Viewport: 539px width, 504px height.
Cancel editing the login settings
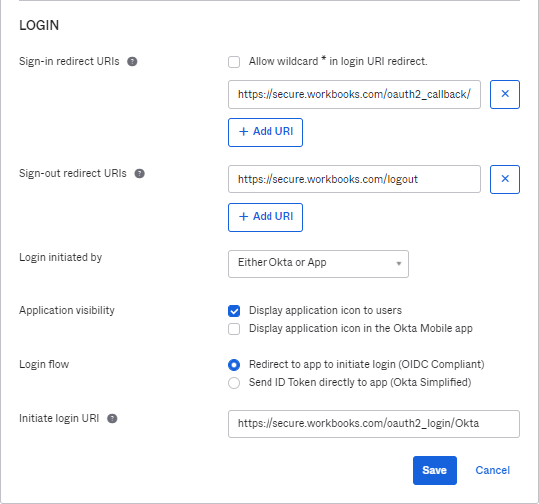tap(493, 470)
